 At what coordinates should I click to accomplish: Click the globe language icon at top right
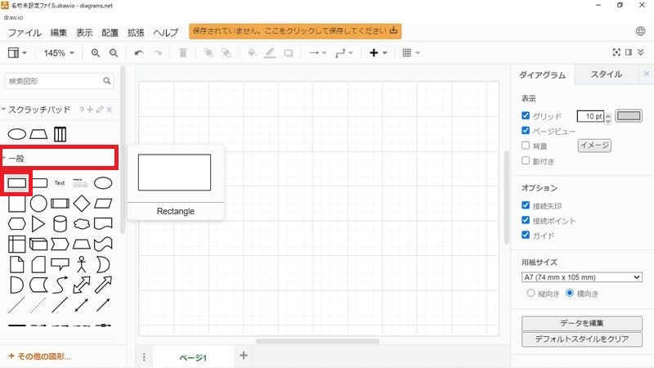point(641,32)
